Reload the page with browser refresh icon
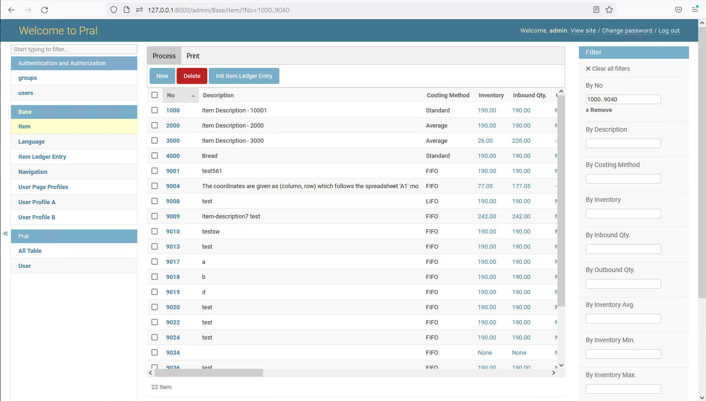Screen dimensions: 706x401 click(44, 10)
